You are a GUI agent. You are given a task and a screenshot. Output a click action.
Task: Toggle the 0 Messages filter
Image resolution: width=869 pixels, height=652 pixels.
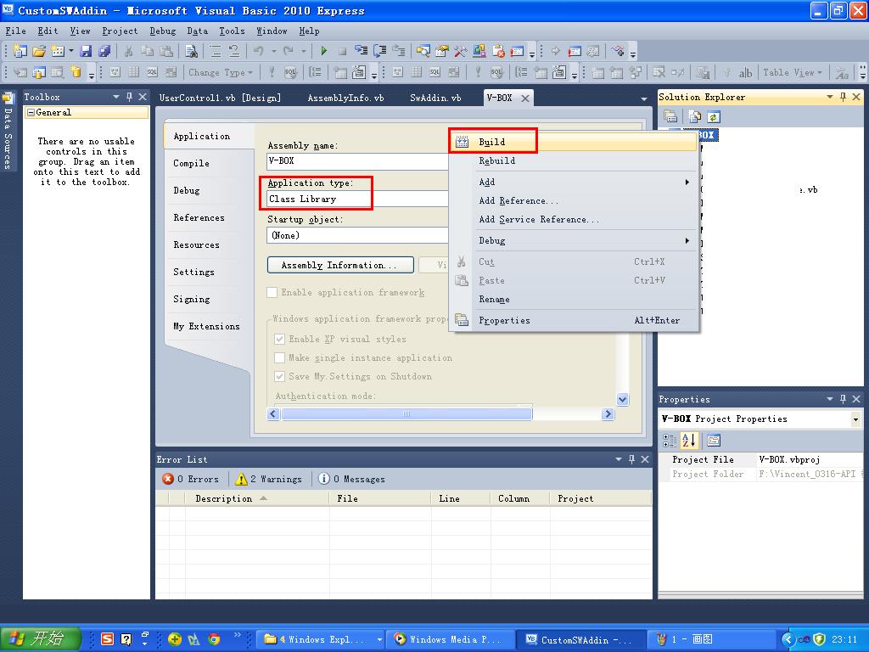(x=352, y=479)
